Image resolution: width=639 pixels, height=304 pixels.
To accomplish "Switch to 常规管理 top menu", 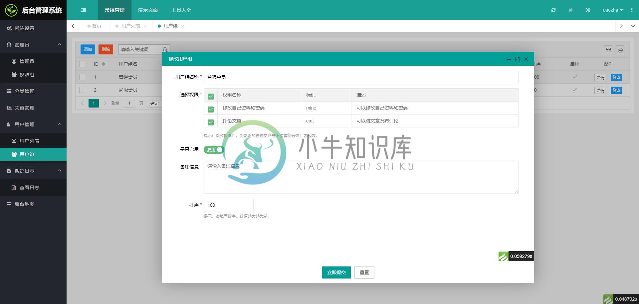I will point(115,10).
